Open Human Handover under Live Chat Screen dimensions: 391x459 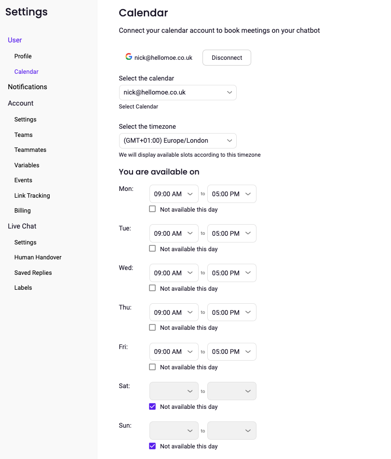tap(38, 257)
